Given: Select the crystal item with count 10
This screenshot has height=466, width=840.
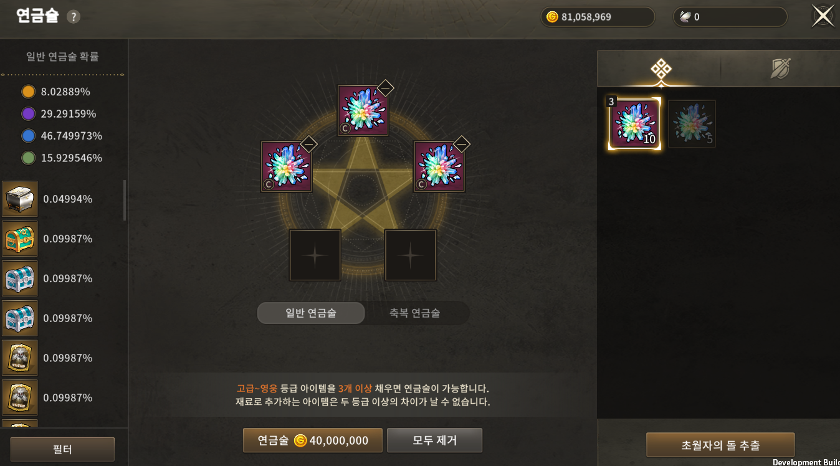Looking at the screenshot, I should pyautogui.click(x=634, y=124).
